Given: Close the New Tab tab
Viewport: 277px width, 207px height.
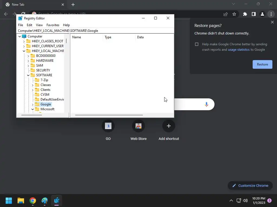Looking at the screenshot, I should pos(63,5).
